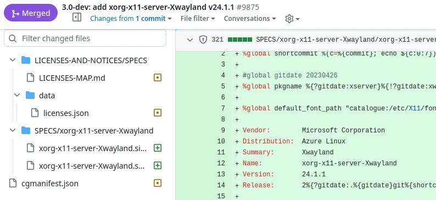Click the Merged status badge
The height and width of the screenshot is (200, 436).
coord(31,13)
